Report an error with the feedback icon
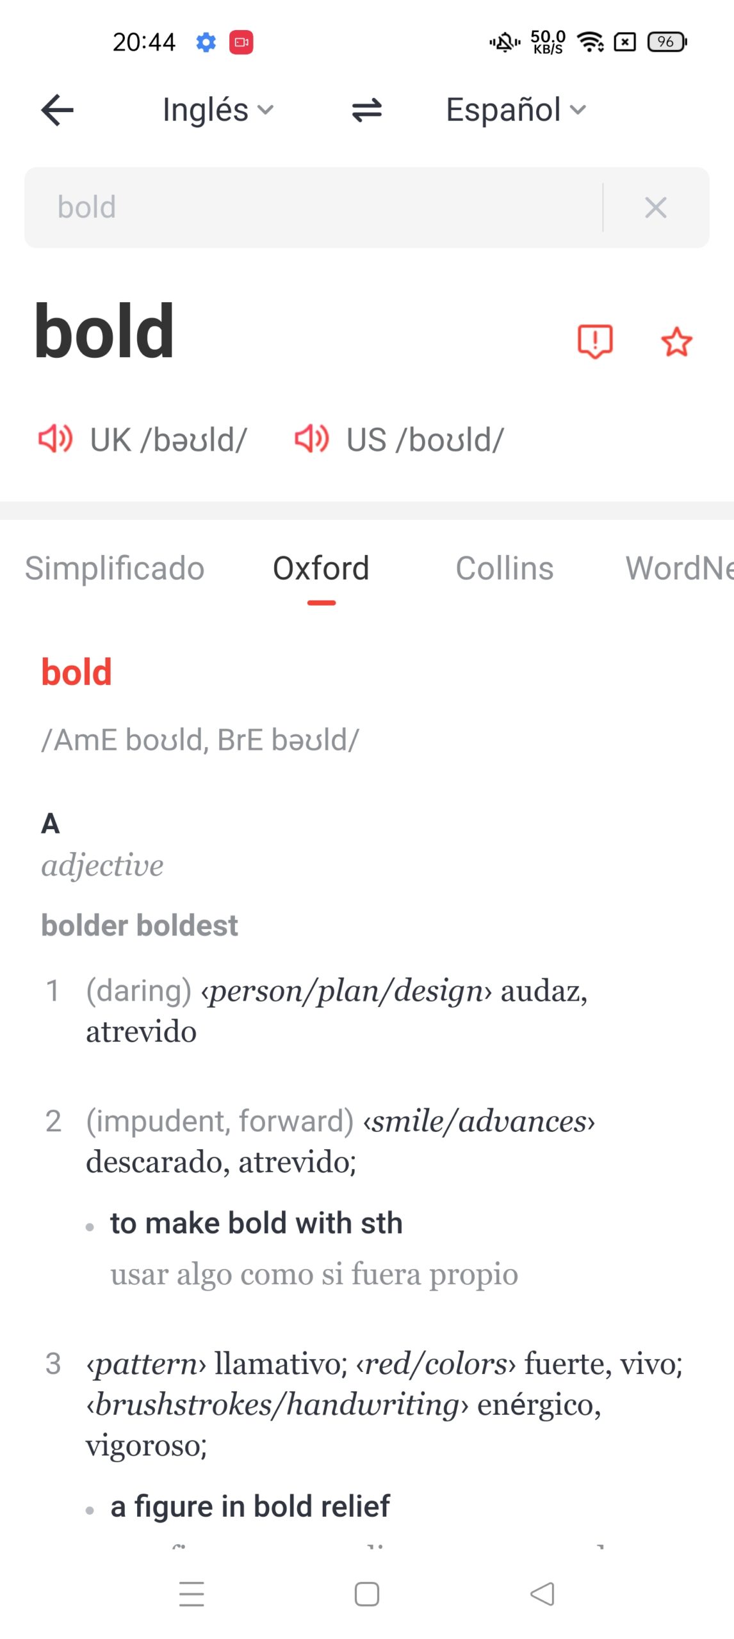This screenshot has width=734, height=1639. (595, 341)
